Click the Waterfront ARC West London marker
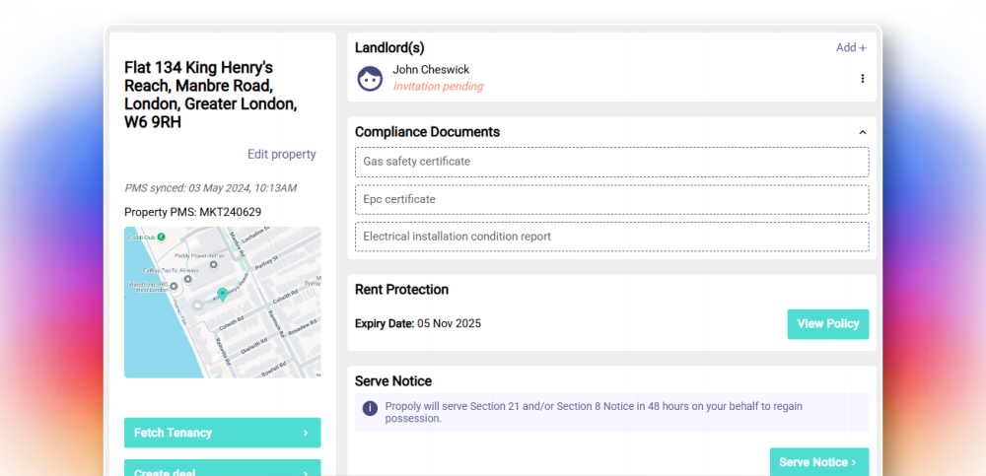Image resolution: width=986 pixels, height=476 pixels. (x=175, y=286)
